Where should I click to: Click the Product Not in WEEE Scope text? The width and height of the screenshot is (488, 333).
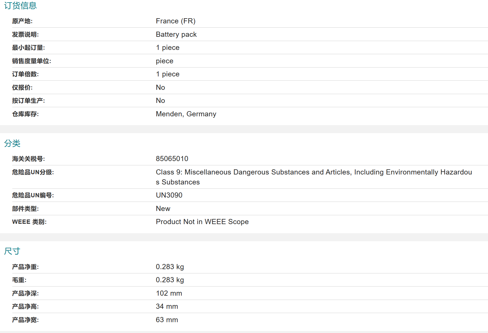coord(202,222)
